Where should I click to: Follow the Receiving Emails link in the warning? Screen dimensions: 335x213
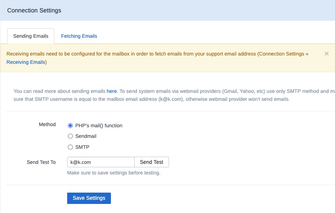(x=26, y=62)
